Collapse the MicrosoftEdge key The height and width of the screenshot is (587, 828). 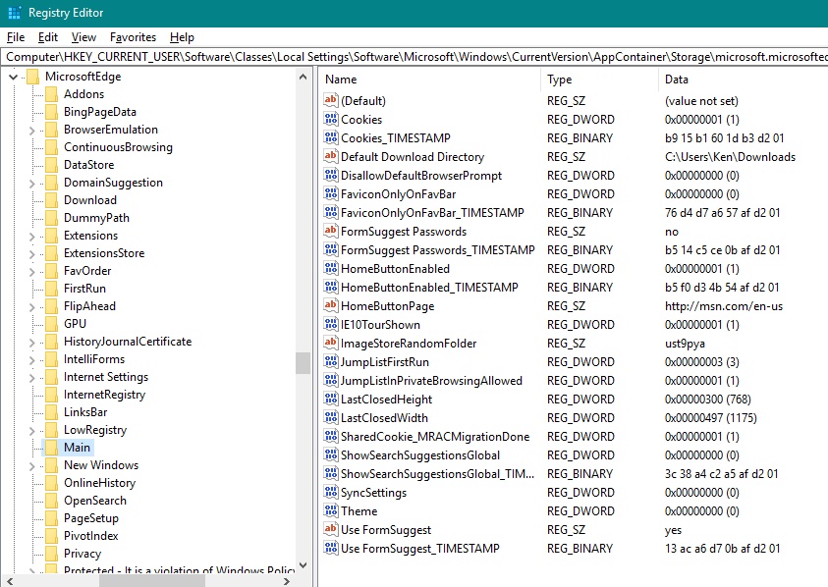[13, 78]
